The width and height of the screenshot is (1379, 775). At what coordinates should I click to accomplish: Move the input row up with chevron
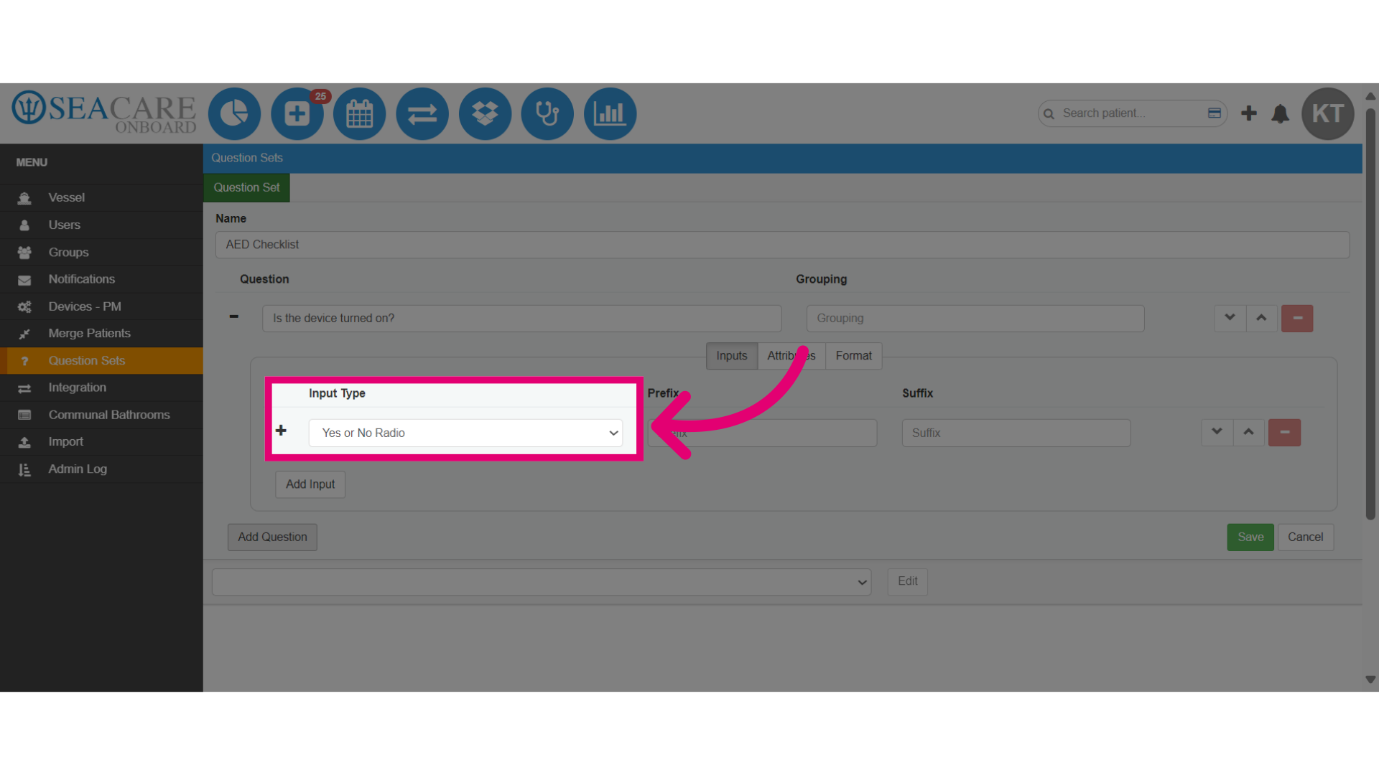coord(1248,432)
